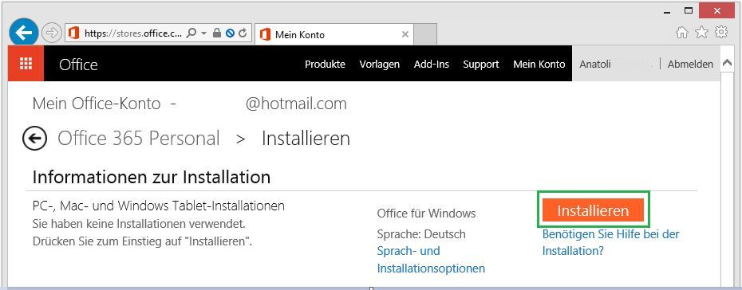Viewport: 742px width, 290px height.
Task: Click the Sprache: Deutsch text
Action: [x=421, y=234]
